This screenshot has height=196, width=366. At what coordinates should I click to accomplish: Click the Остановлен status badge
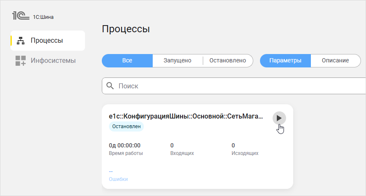tap(126, 126)
